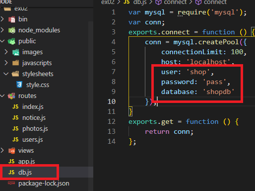Screen dimensions: 255x191
Task: Open users.js file
Action: [33, 140]
